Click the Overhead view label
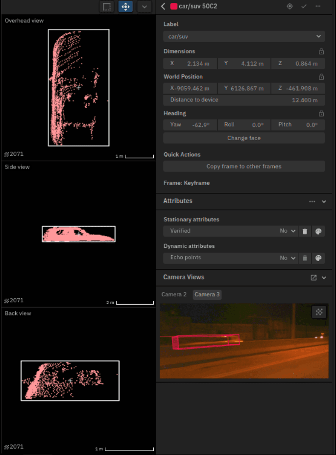336x455 pixels. 24,21
